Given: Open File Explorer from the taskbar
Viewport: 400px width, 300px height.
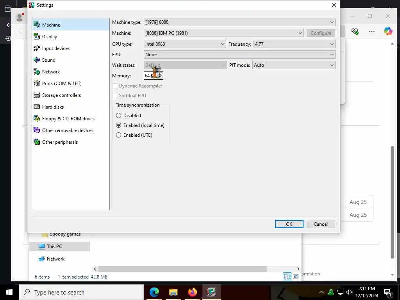Looking at the screenshot, I should coord(173,292).
